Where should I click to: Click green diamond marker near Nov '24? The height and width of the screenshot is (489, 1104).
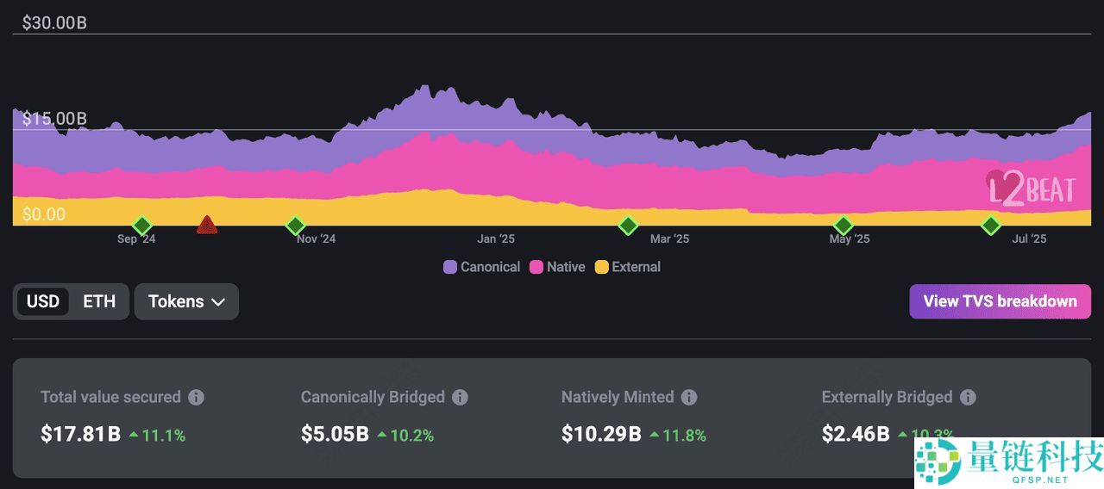[x=296, y=226]
